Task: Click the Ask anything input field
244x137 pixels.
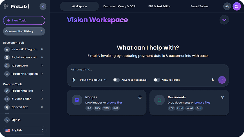Action: pos(148,69)
